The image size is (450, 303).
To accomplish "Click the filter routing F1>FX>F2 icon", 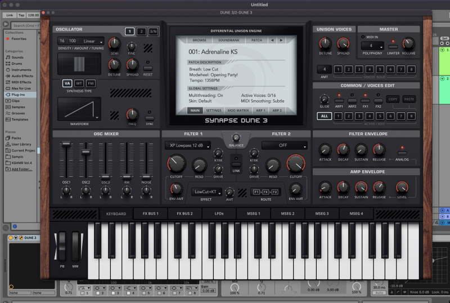I will tap(266, 192).
